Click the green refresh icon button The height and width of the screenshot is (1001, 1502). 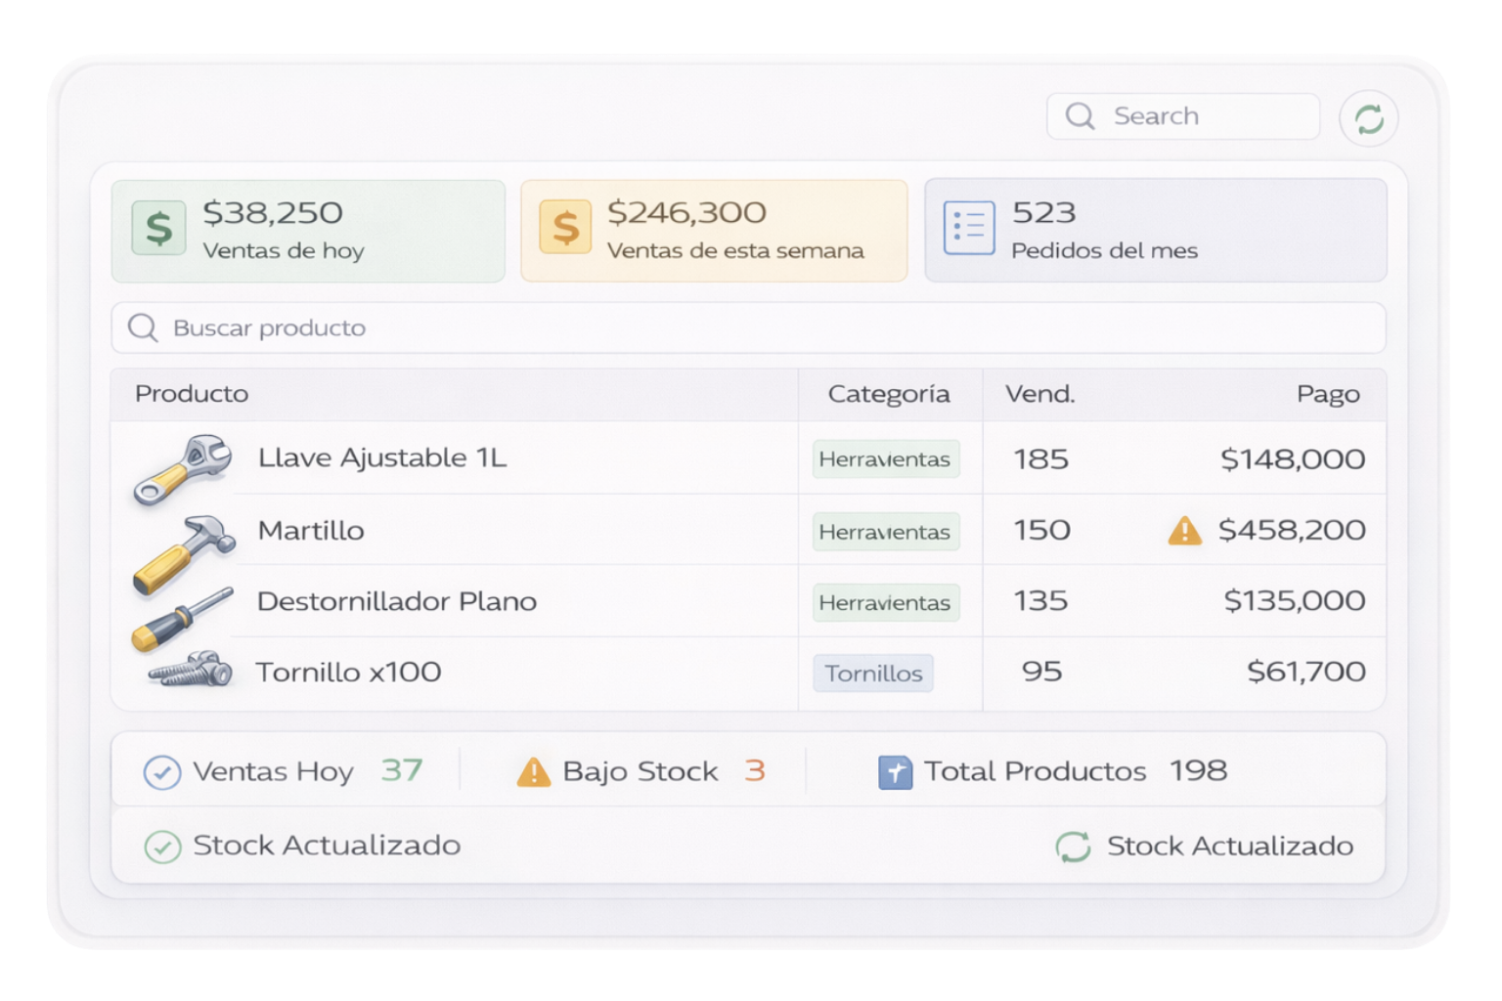point(1368,118)
